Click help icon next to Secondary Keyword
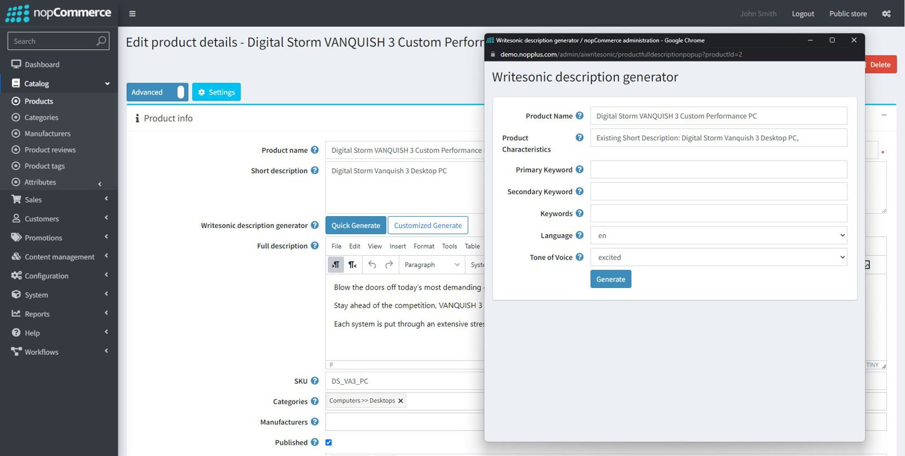The width and height of the screenshot is (905, 456). click(579, 191)
